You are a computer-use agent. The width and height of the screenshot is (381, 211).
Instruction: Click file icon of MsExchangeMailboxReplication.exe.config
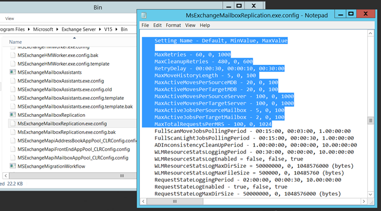[x=13, y=123]
